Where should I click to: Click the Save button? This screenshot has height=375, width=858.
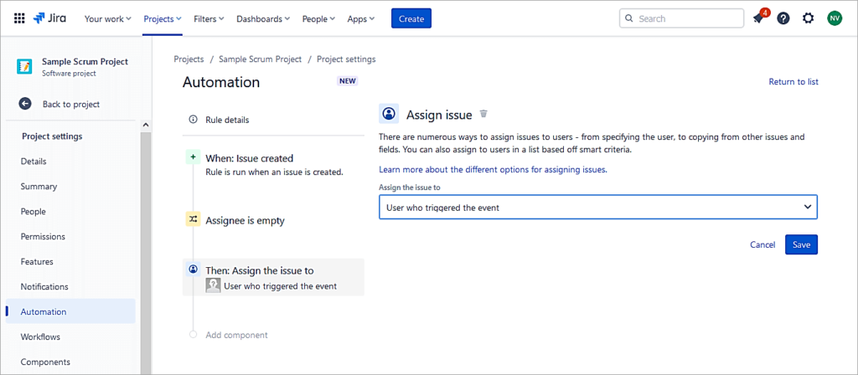pyautogui.click(x=801, y=244)
